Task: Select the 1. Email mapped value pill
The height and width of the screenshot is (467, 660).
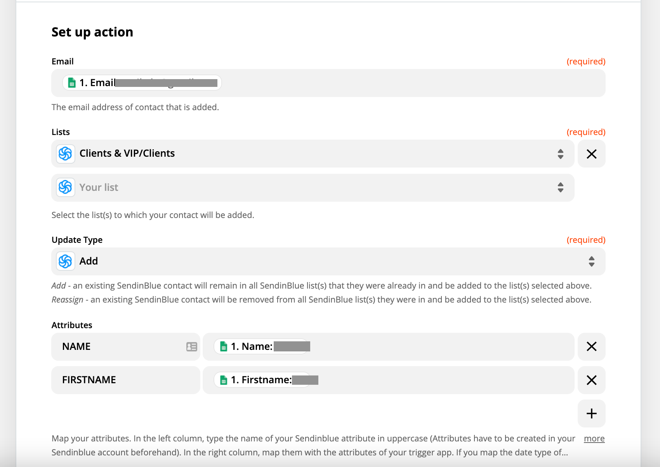Action: 142,83
